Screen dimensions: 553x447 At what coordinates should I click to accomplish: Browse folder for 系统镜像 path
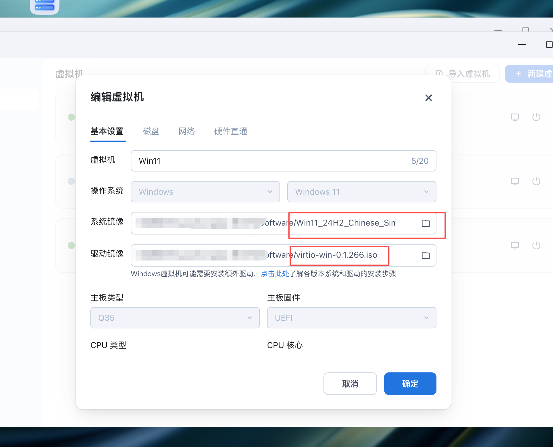point(426,223)
